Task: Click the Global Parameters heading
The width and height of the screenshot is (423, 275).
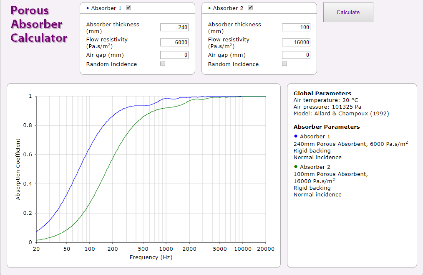Action: point(322,94)
